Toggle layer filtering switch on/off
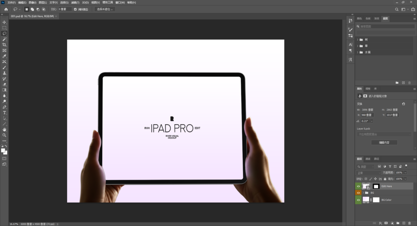Viewport: 417px width, 226px height. pos(406,166)
